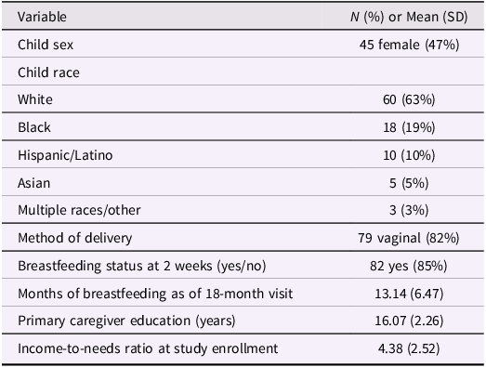Click the N (%) or Mean (SD) header
486x367 pixels.
[409, 17]
